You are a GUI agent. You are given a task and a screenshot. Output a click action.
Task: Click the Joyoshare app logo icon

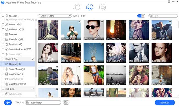point(3,2)
